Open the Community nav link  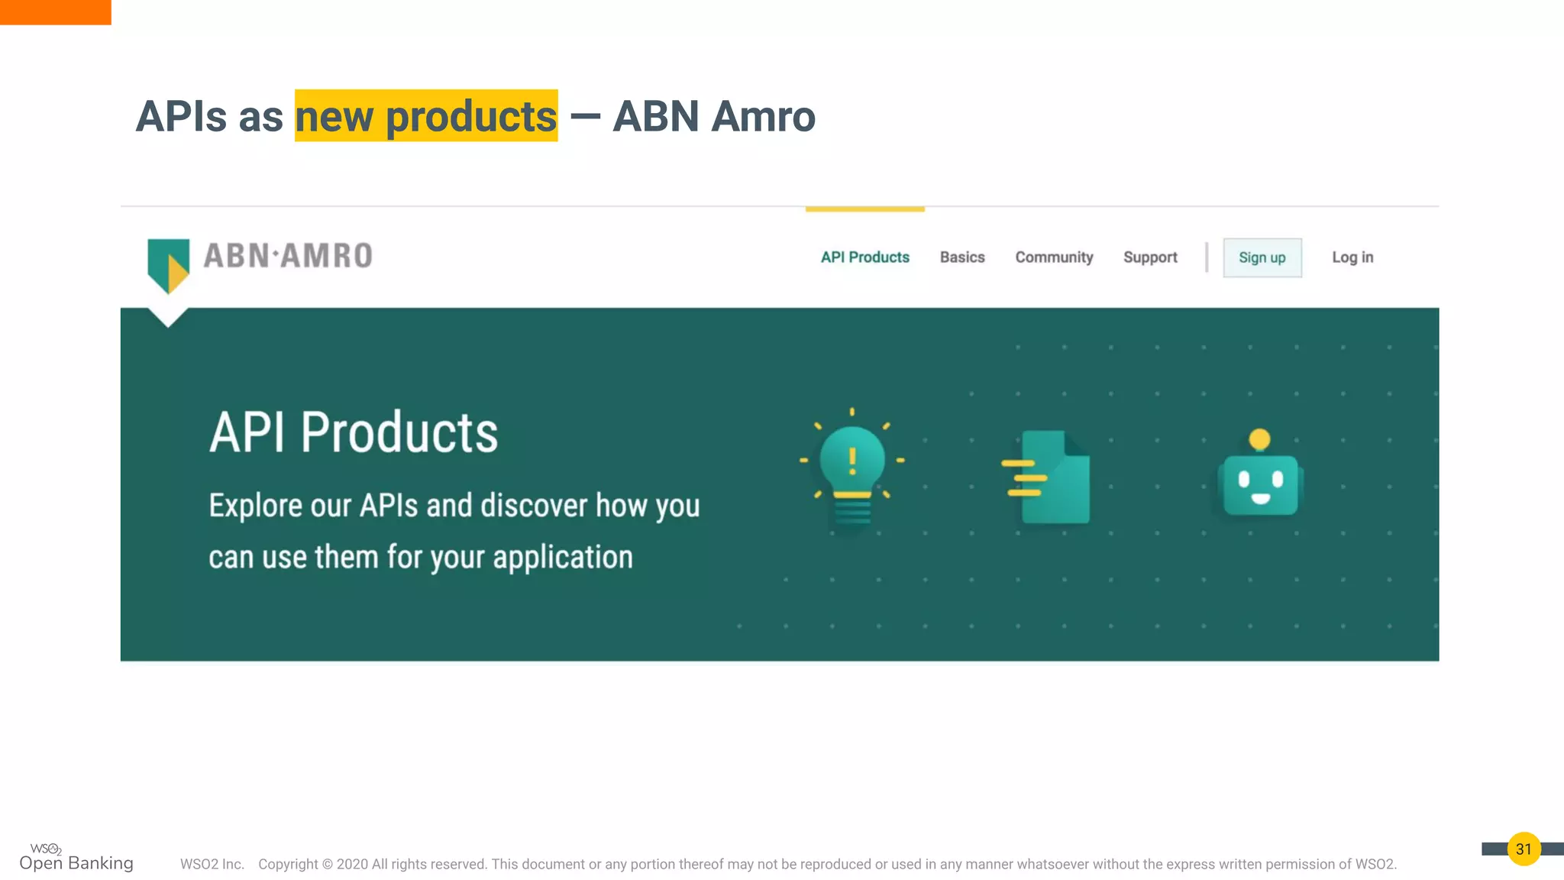click(x=1054, y=257)
